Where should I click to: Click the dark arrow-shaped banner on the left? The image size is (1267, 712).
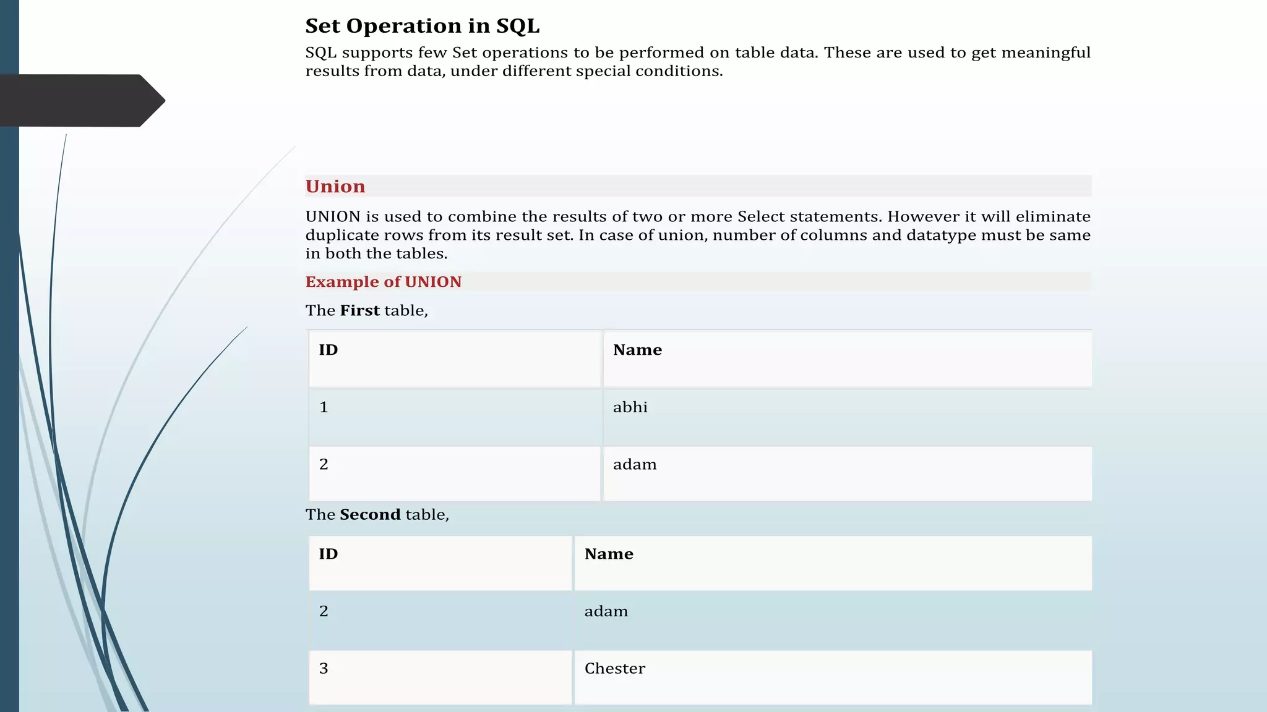[x=82, y=101]
